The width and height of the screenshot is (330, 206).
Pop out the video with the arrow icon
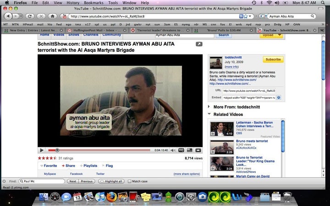tap(199, 44)
